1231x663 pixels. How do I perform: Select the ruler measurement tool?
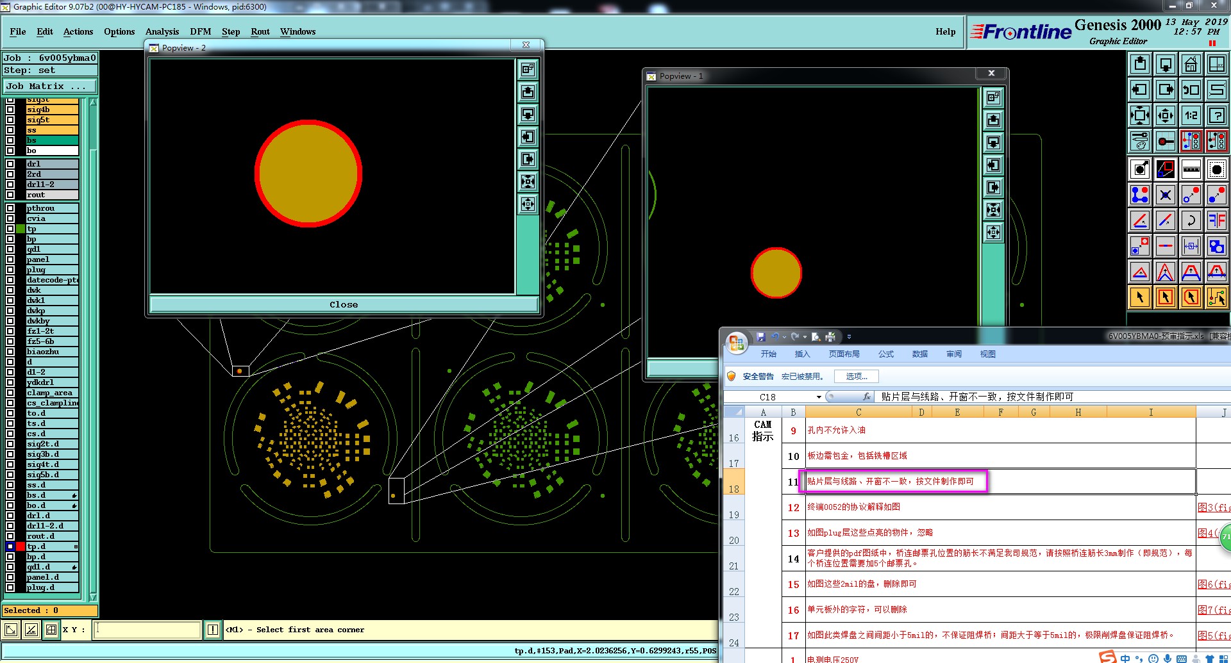[1191, 169]
